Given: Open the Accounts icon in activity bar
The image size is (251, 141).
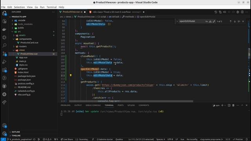Looking at the screenshot, I should pyautogui.click(x=4, y=125).
